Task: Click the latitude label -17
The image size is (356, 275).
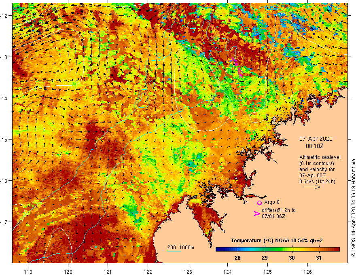Action: click(x=4, y=222)
